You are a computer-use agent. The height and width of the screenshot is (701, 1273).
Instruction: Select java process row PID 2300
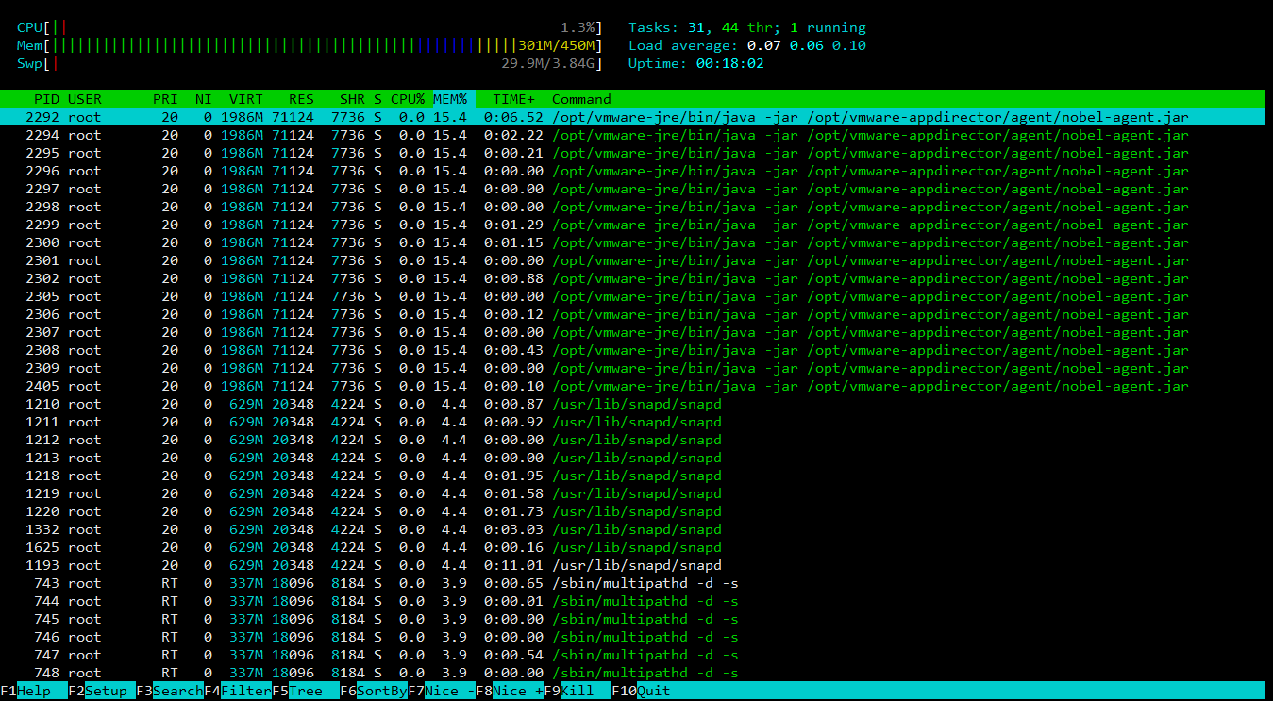coord(632,242)
